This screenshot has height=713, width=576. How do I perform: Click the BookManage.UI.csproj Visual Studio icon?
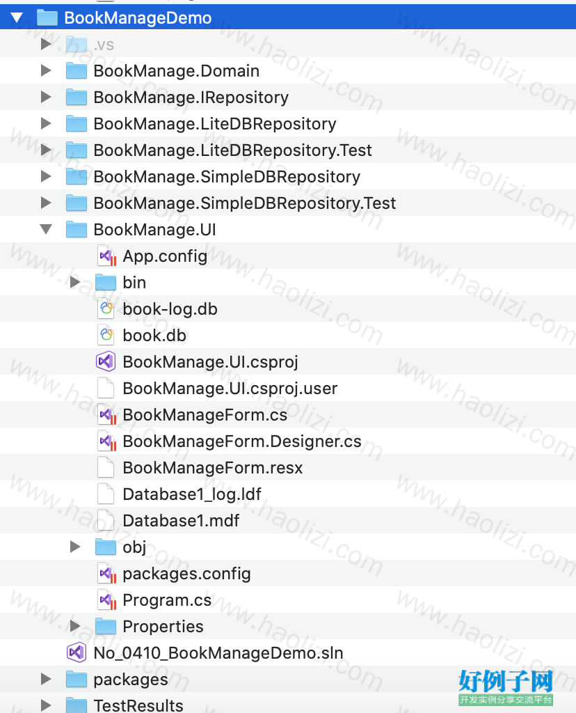click(106, 361)
